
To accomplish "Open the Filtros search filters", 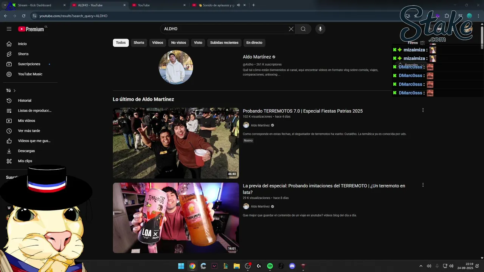I will pyautogui.click(x=416, y=43).
